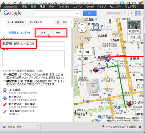Image resolution: width=145 pixels, height=133 pixels.
Task: Open 画像 in the top navigation bar
Action: pyautogui.click(x=33, y=7)
